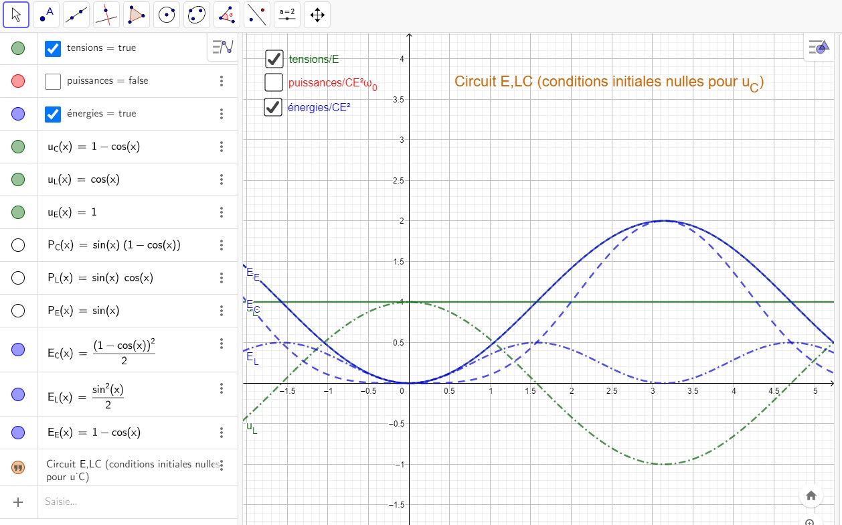
Task: Toggle the algebra view style bar button
Action: point(222,47)
